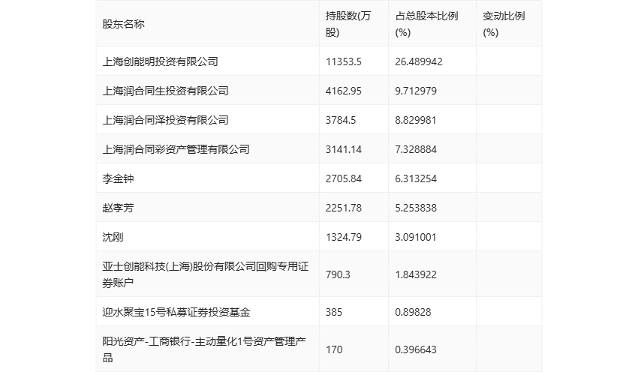Click share count 790.3
The width and height of the screenshot is (638, 372).
pos(338,274)
